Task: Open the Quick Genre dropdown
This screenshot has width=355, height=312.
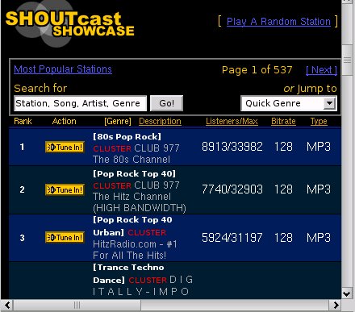Action: click(x=289, y=103)
